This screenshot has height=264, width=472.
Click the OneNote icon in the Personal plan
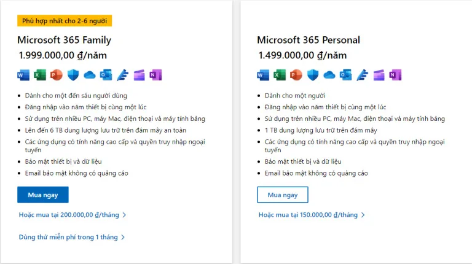tap(395, 75)
